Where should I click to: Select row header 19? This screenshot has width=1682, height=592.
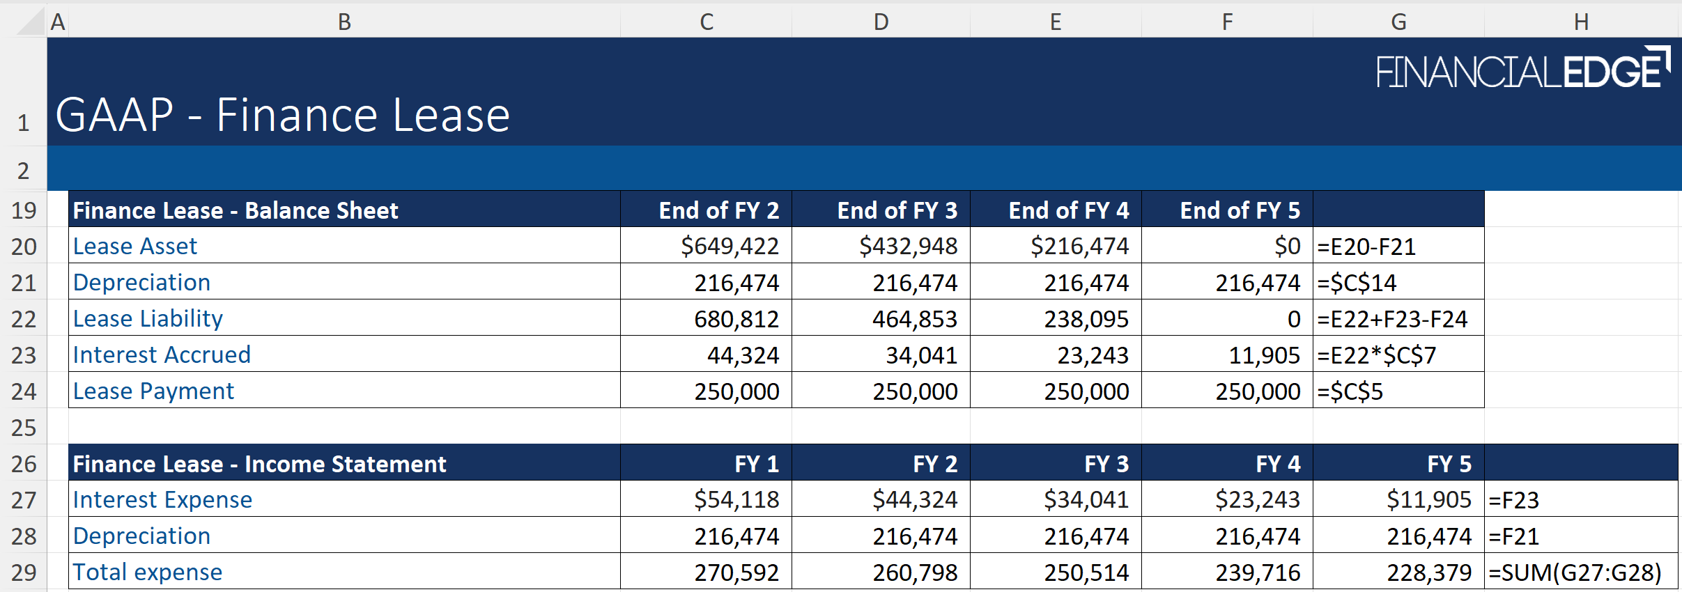24,210
